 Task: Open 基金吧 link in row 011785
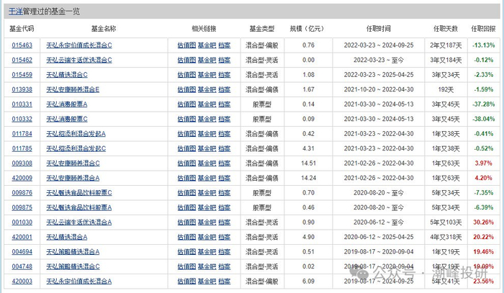[207, 148]
